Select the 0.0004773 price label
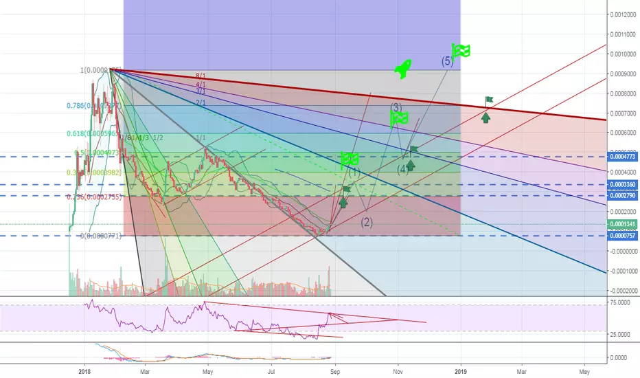This screenshot has width=640, height=378. (622, 157)
